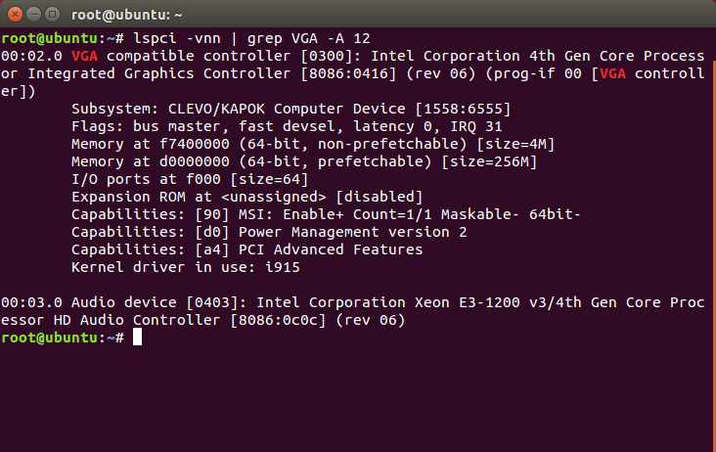Maximize the terminal window
716x452 pixels.
[53, 14]
